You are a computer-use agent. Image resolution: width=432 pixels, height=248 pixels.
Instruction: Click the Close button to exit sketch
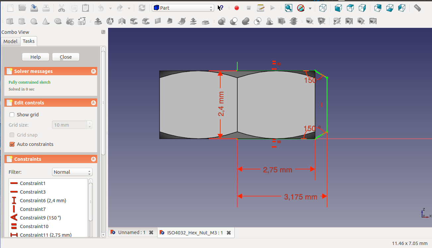click(66, 57)
